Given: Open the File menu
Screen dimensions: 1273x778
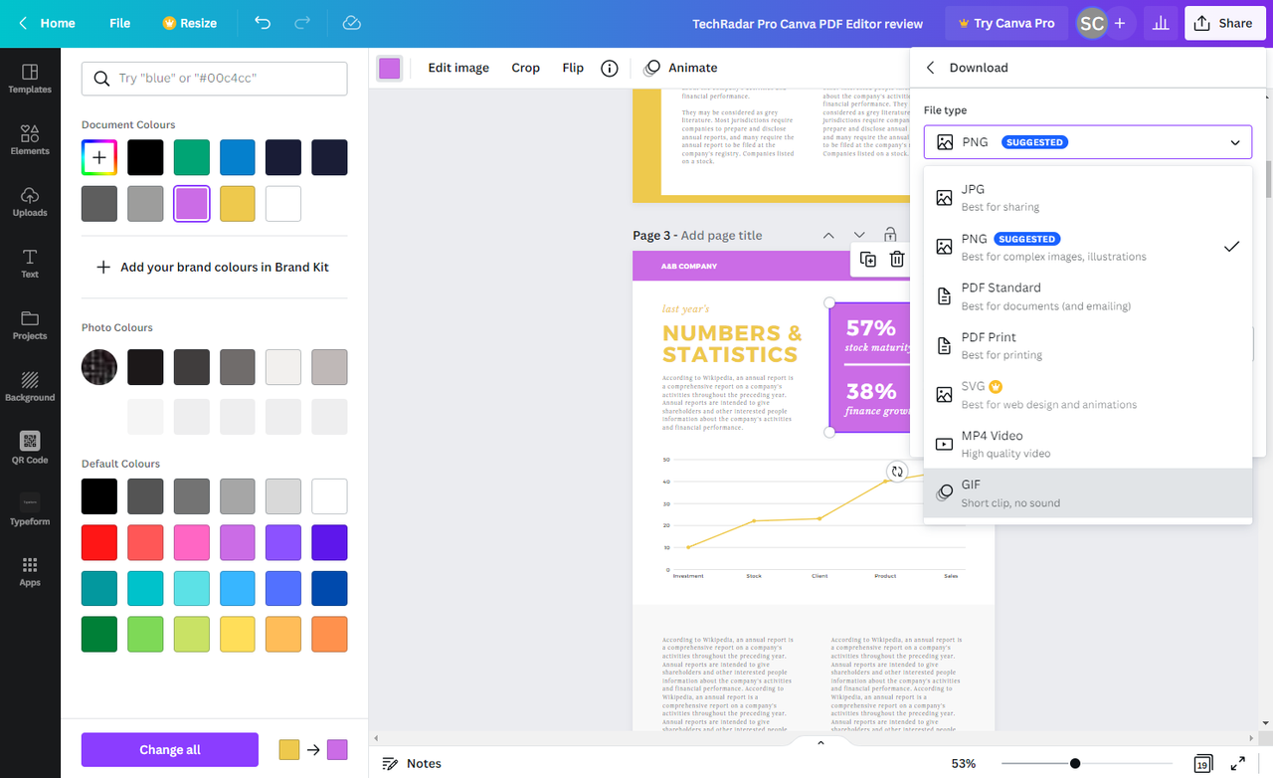Looking at the screenshot, I should [120, 23].
